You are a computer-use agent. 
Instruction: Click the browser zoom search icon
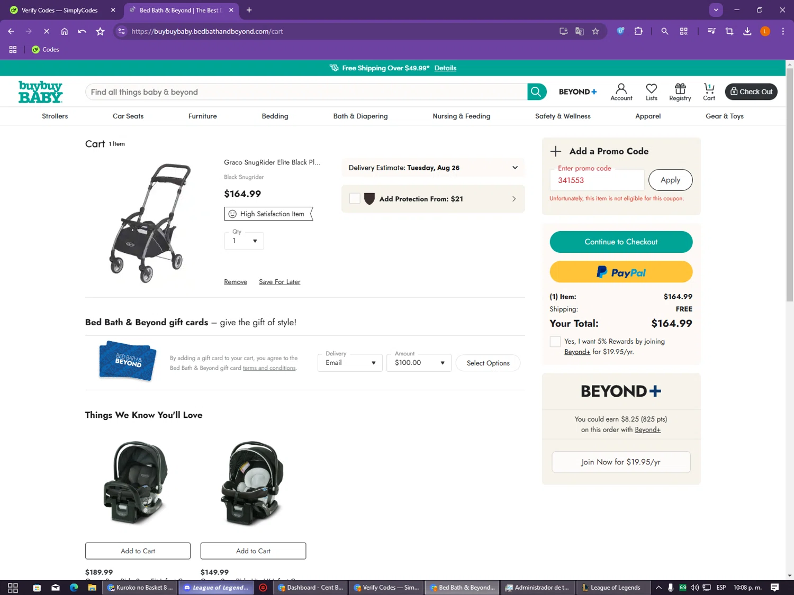[665, 31]
